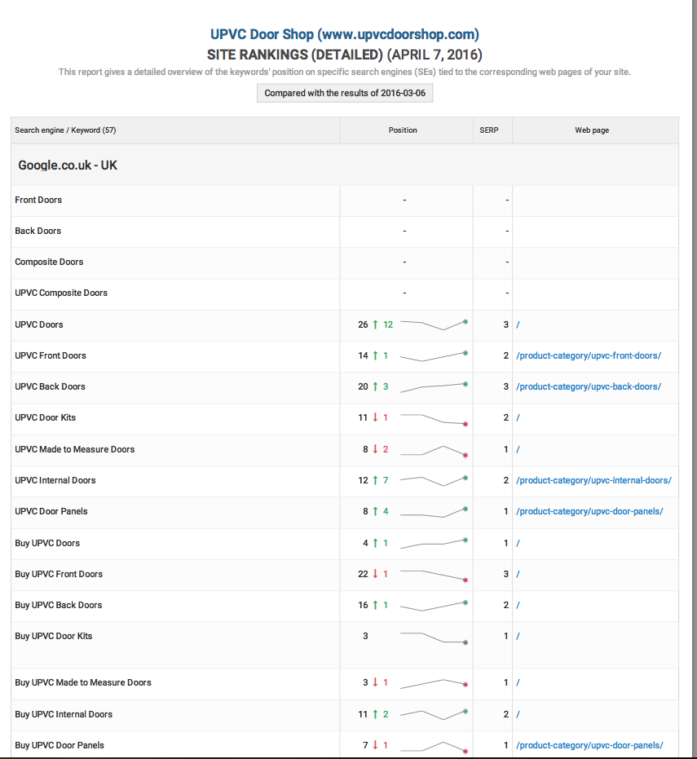Click the 'Compared with the results of 2016-03-06' button

[x=345, y=93]
